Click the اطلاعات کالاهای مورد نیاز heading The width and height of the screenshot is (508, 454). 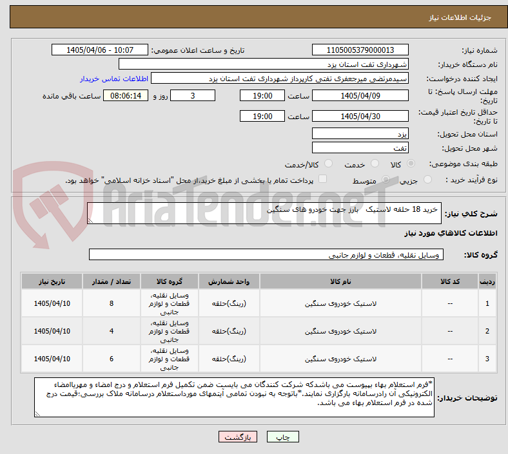(451, 233)
